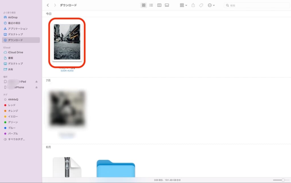
Task: Select ダウンロード in the sidebar
Action: (21, 40)
